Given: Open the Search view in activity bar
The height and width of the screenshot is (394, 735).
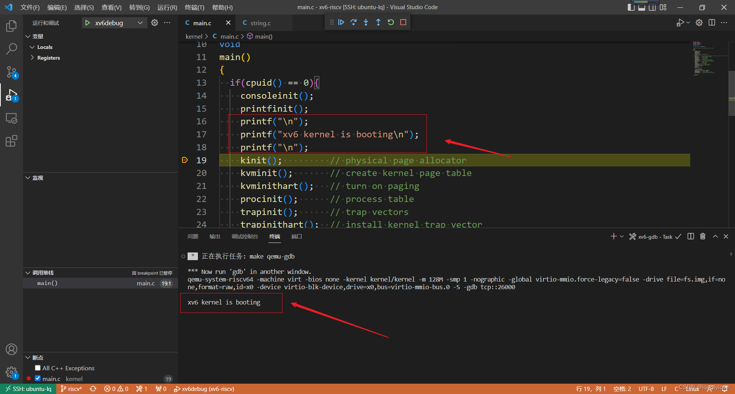Looking at the screenshot, I should click(x=11, y=49).
